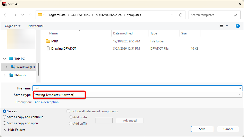Screen dimensions: 244x137
Task: Select the MBD folder icon
Action: [x=48, y=41]
